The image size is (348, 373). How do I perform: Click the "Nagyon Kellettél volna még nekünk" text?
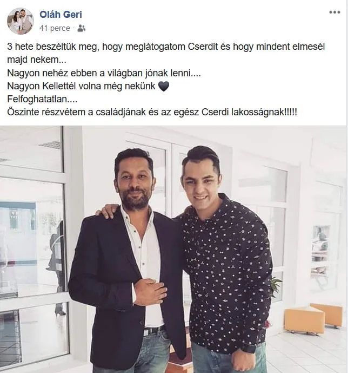81,86
